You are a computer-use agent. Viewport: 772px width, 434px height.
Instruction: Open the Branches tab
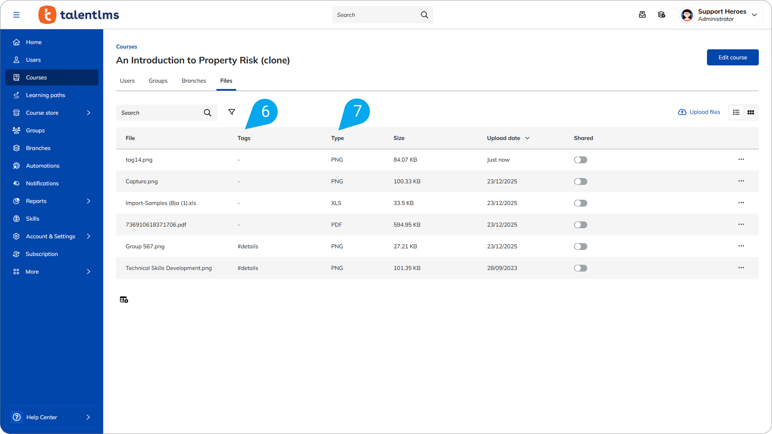[x=194, y=81]
